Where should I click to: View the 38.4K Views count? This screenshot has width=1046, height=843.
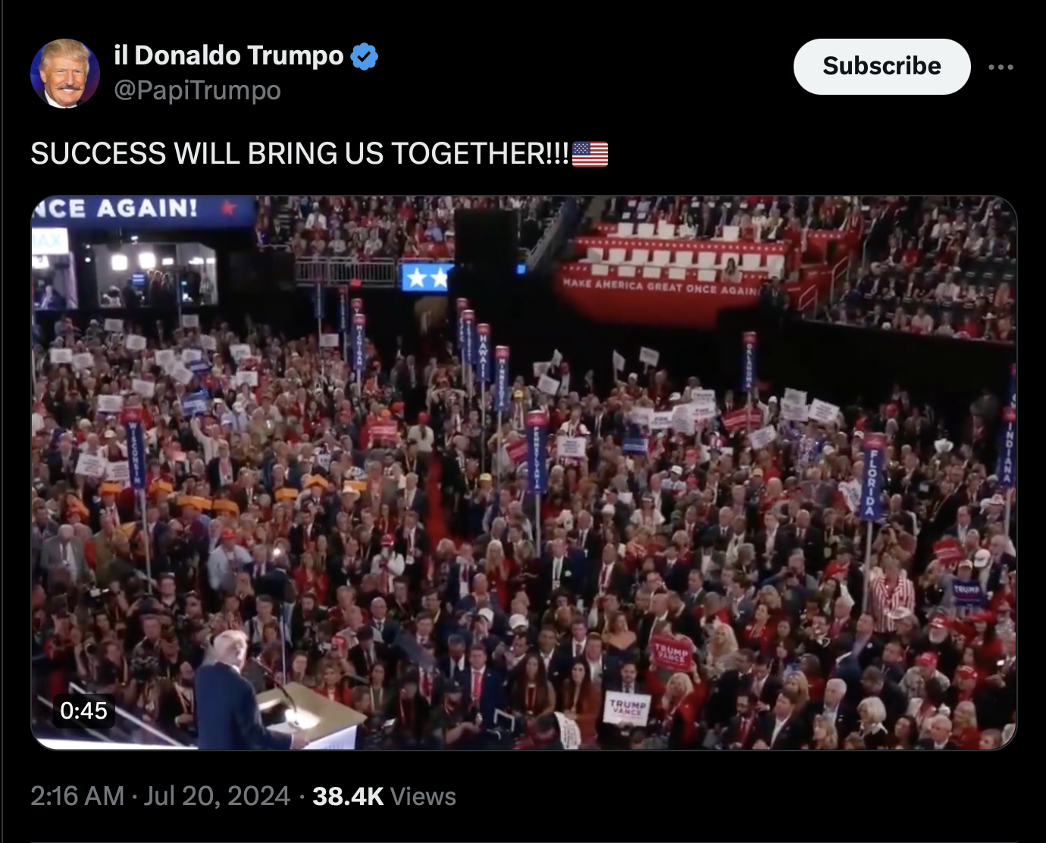pos(384,796)
